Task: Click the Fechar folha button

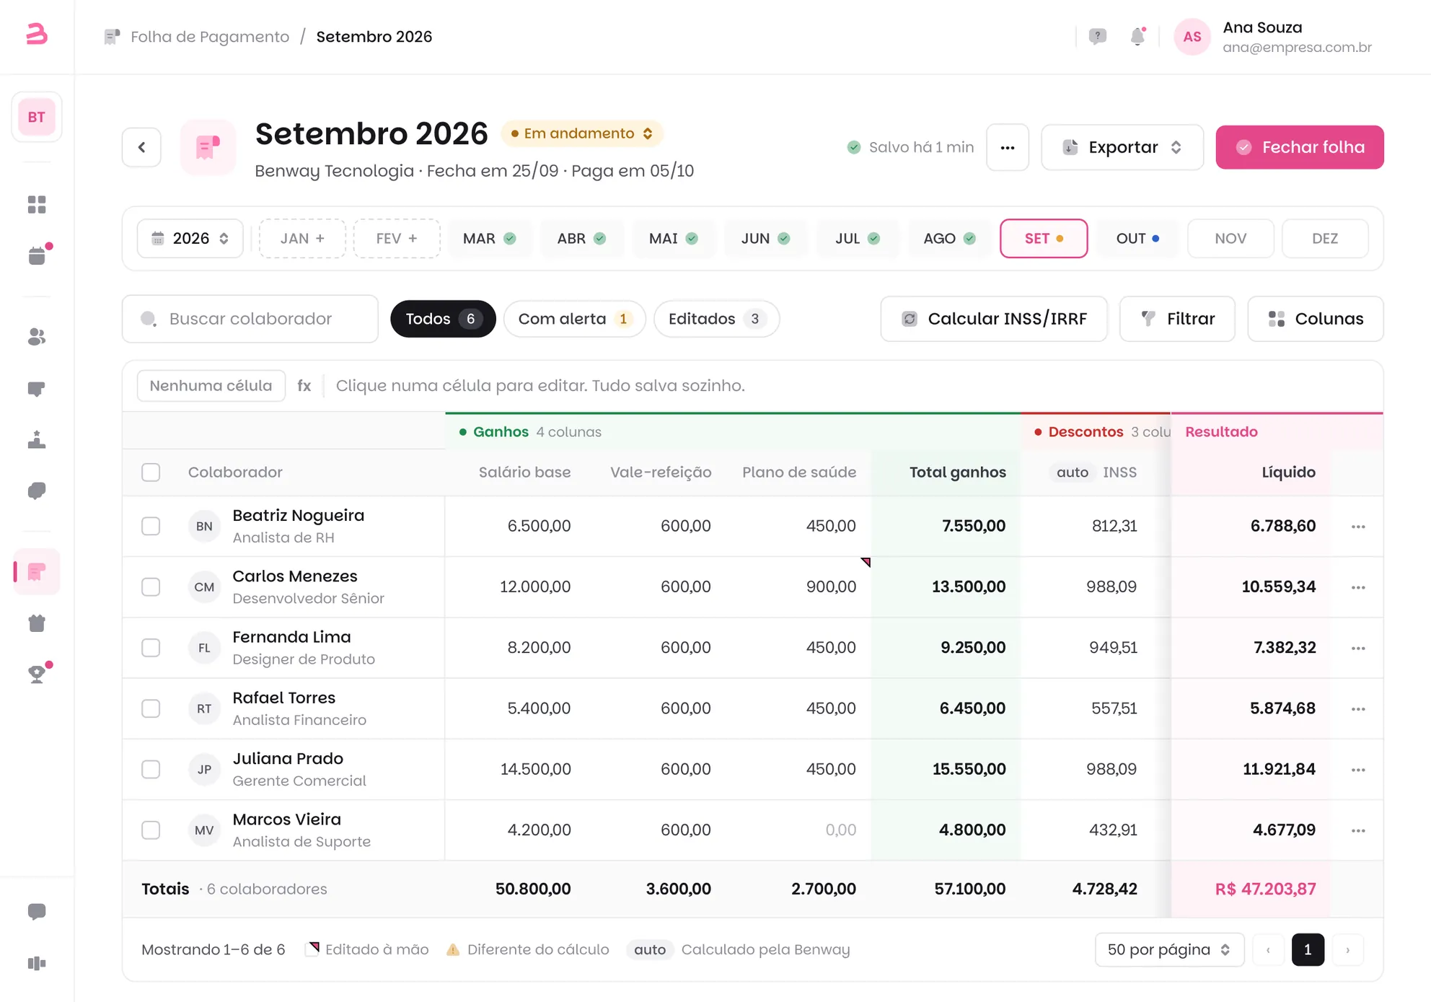Action: click(1300, 147)
